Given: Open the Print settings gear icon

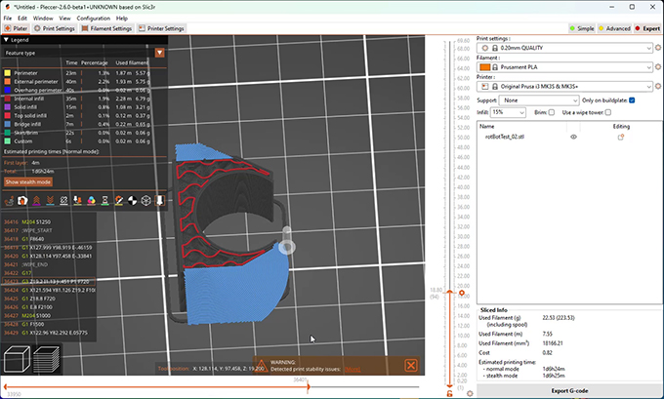Looking at the screenshot, I should pyautogui.click(x=658, y=48).
